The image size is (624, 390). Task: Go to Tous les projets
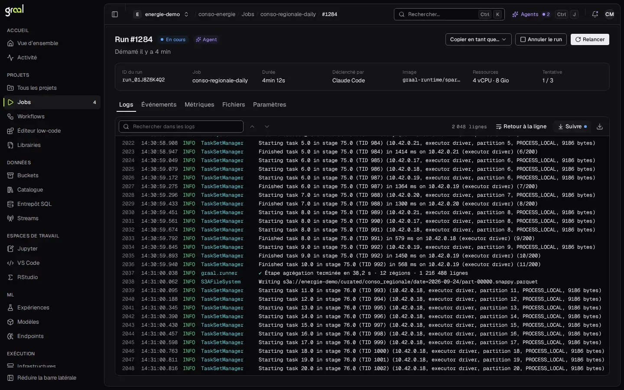pyautogui.click(x=52, y=88)
